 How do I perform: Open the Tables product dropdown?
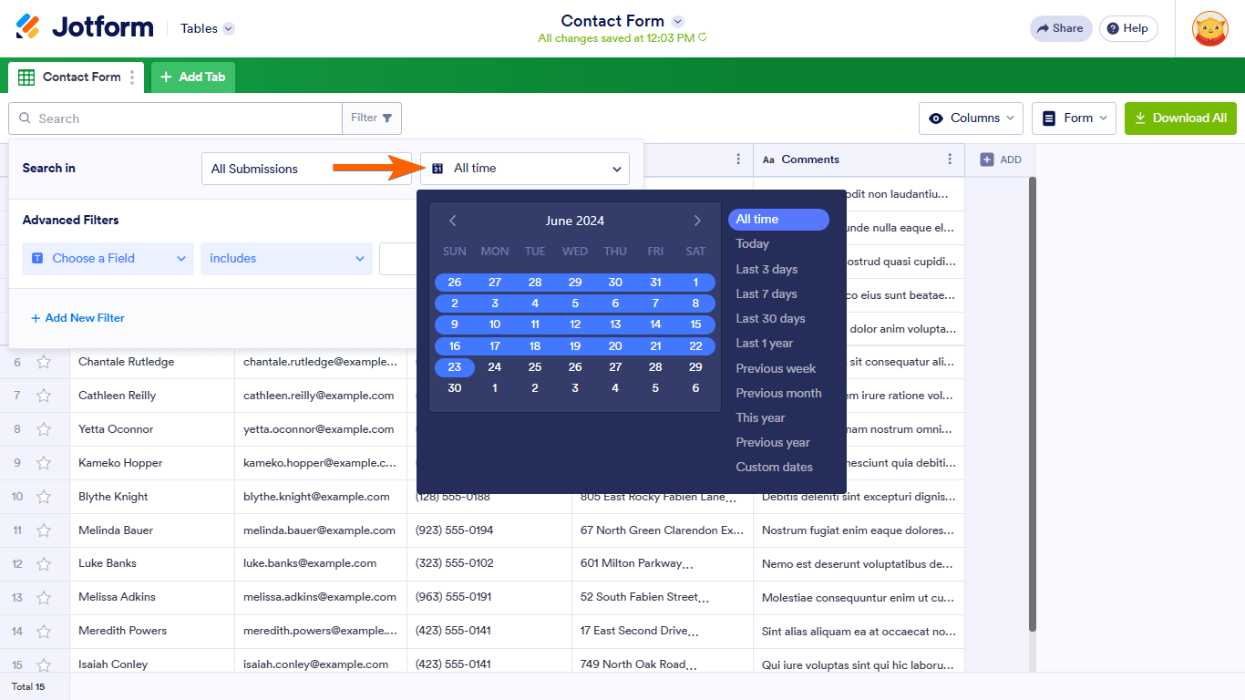coord(207,28)
